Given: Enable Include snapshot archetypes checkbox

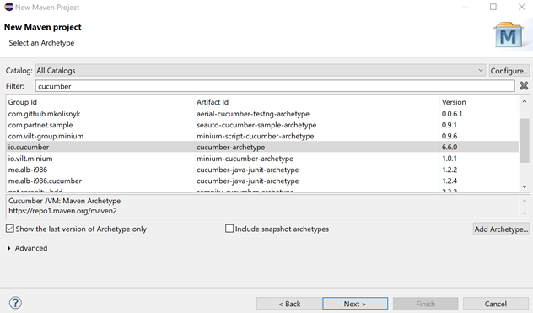Looking at the screenshot, I should point(229,229).
